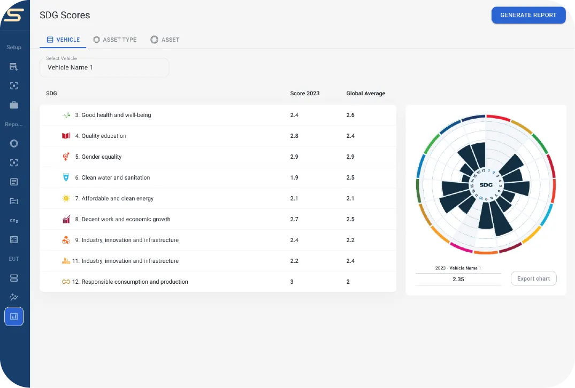Select row 11 Industry, innovation and infrastructure

coord(218,261)
